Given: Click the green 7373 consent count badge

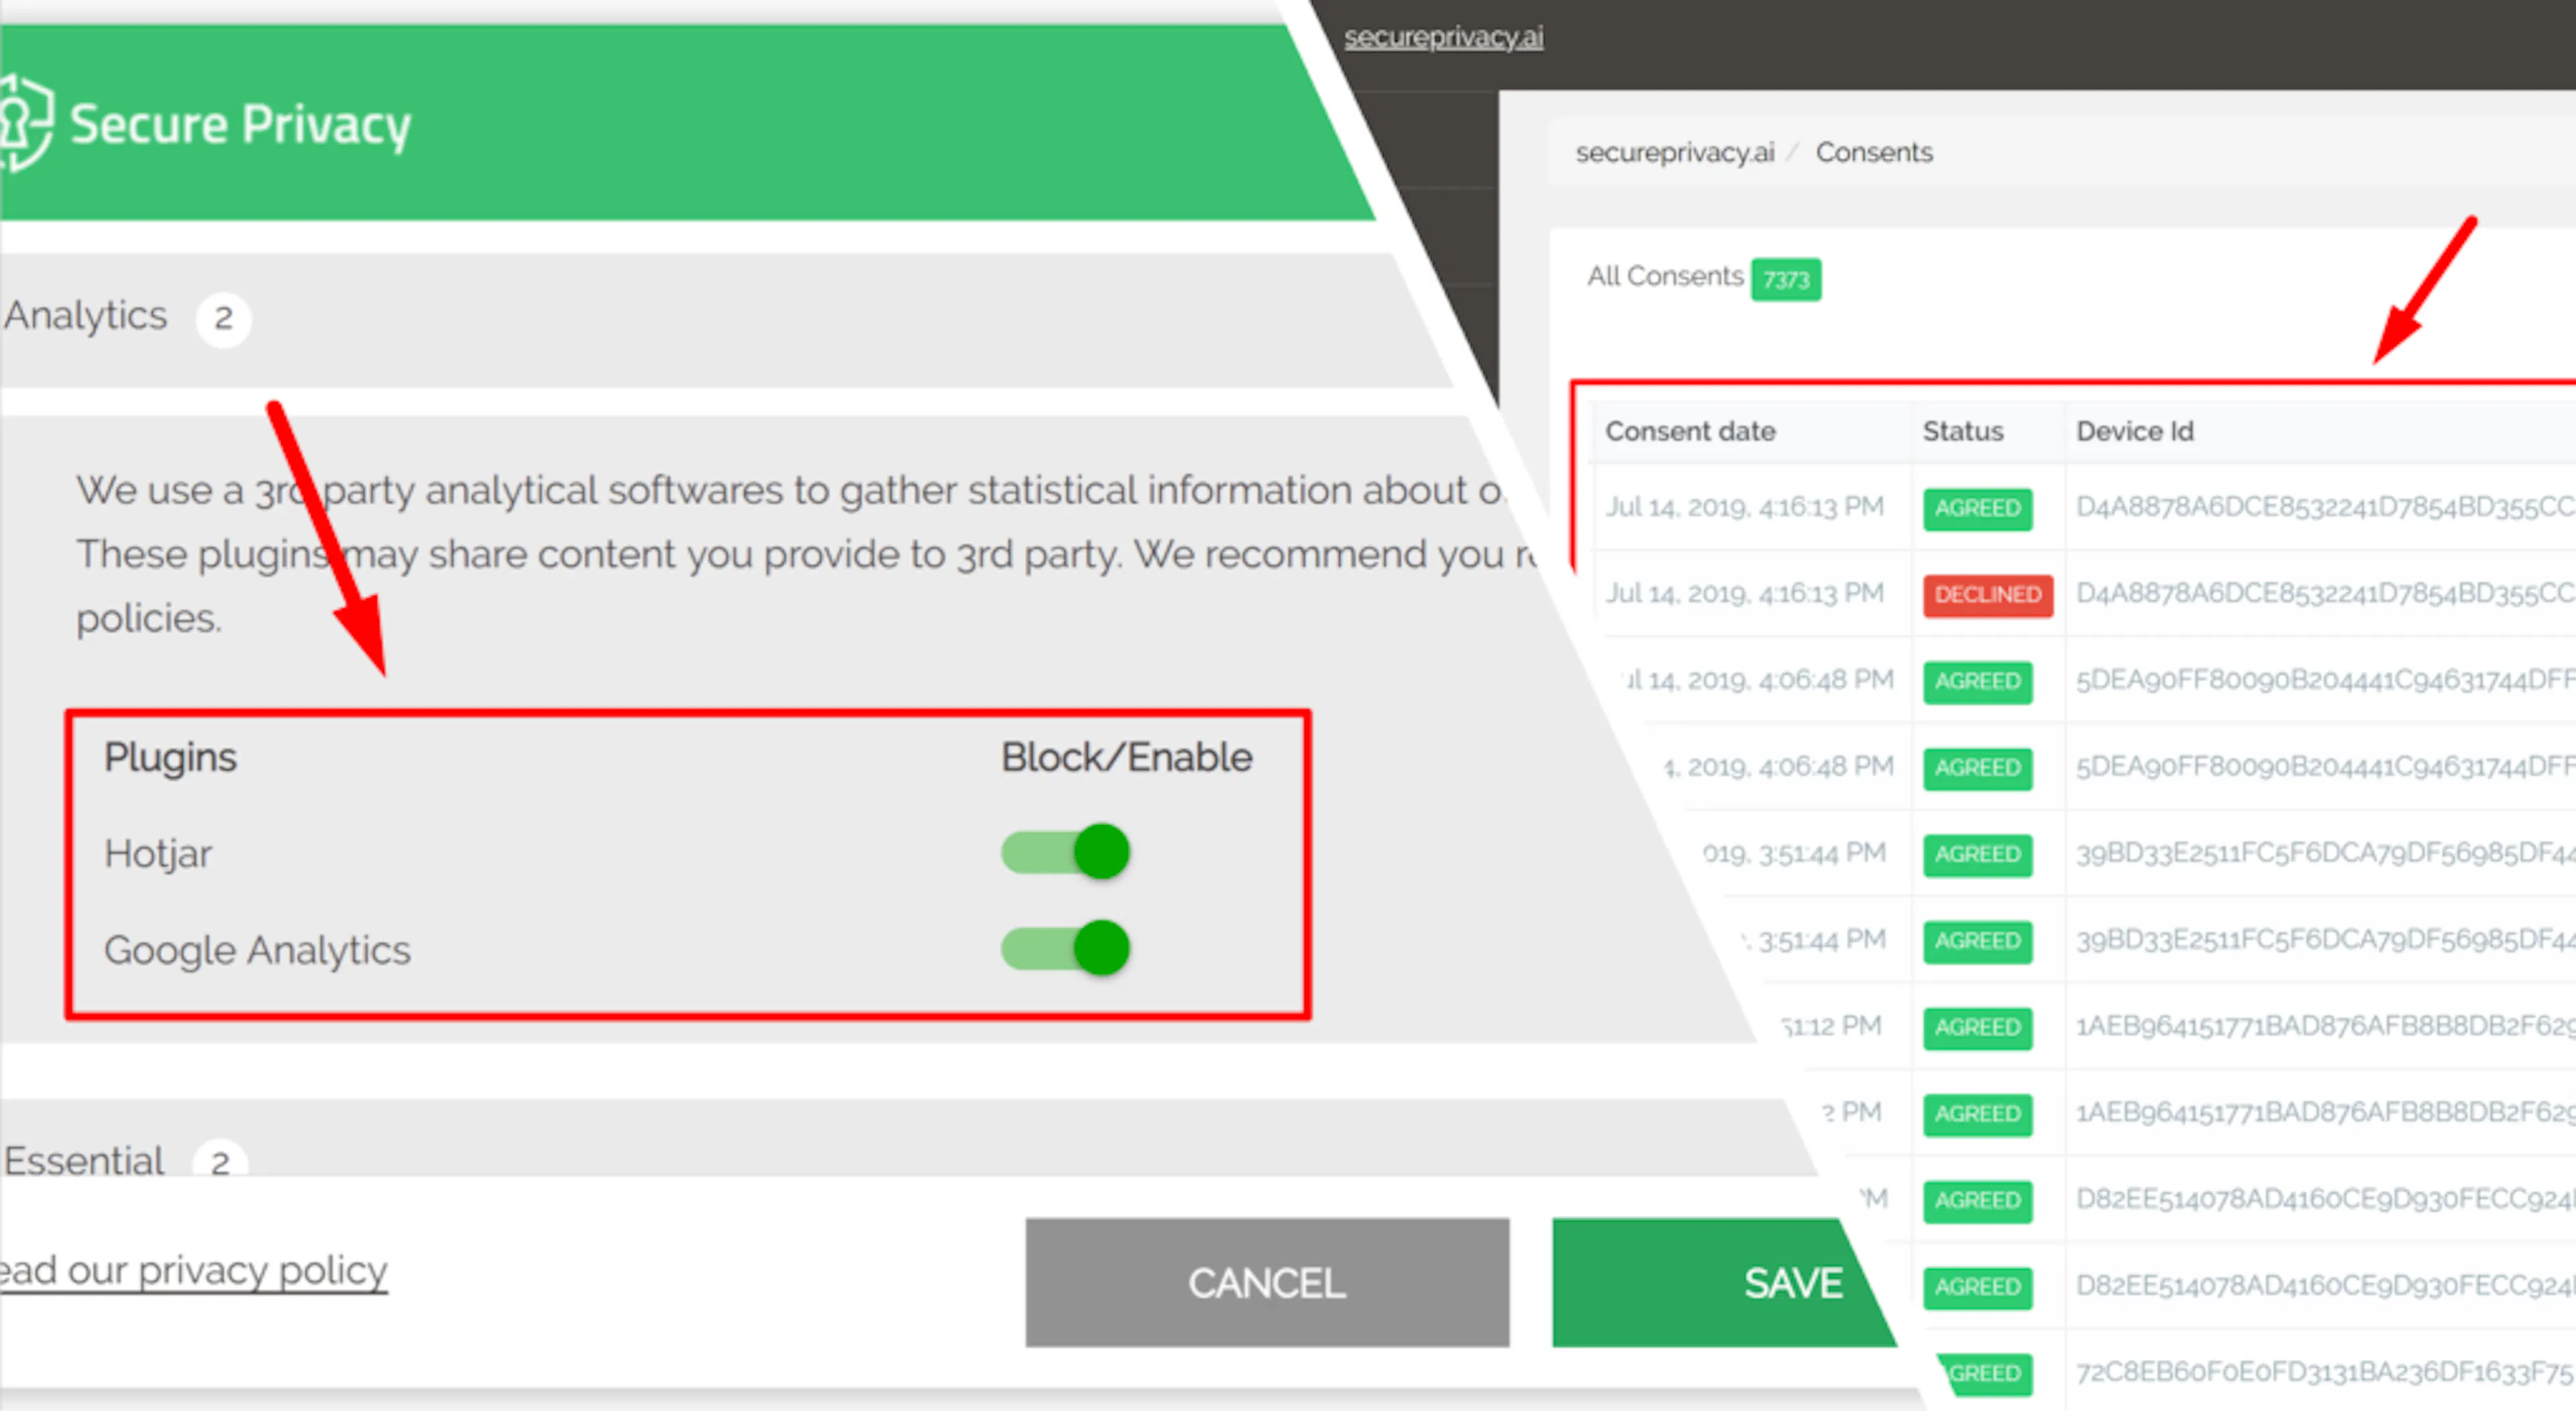Looking at the screenshot, I should 1786,278.
